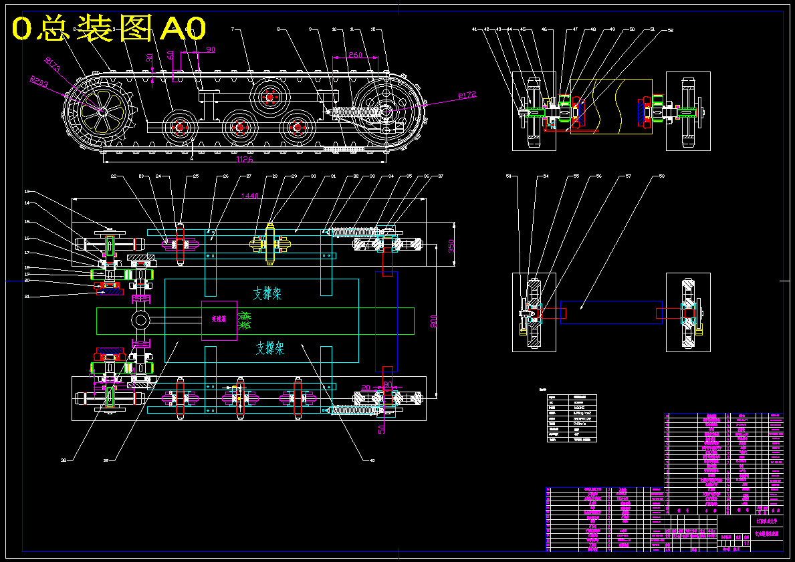Click the magenta 变速箱 gearbox label
Screen dimensions: 795x562
coord(219,319)
